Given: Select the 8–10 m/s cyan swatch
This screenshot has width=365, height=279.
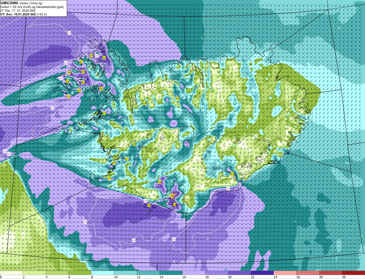Looking at the screenshot, I should [x=103, y=273].
